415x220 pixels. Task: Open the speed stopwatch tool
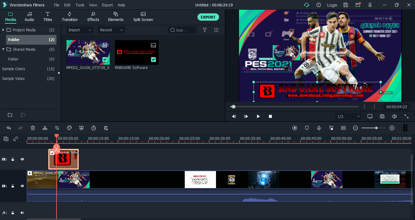[94, 128]
